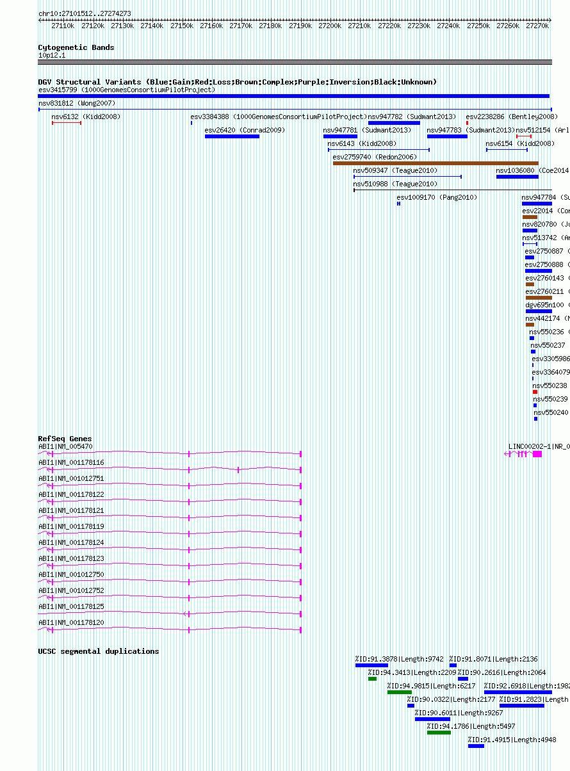
Task: Click the red bar under nsv6132
Action: [67, 122]
